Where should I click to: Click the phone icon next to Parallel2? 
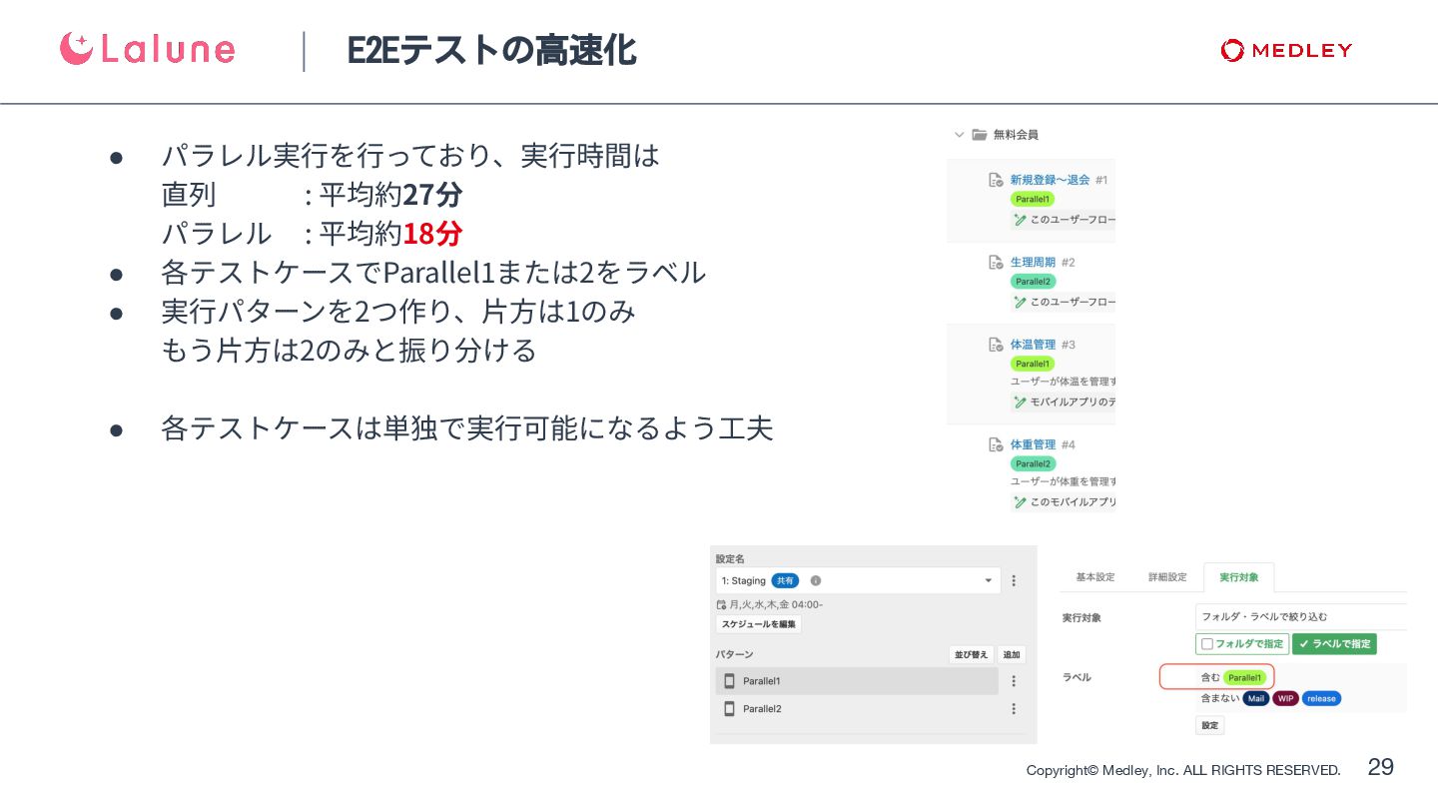[x=729, y=708]
